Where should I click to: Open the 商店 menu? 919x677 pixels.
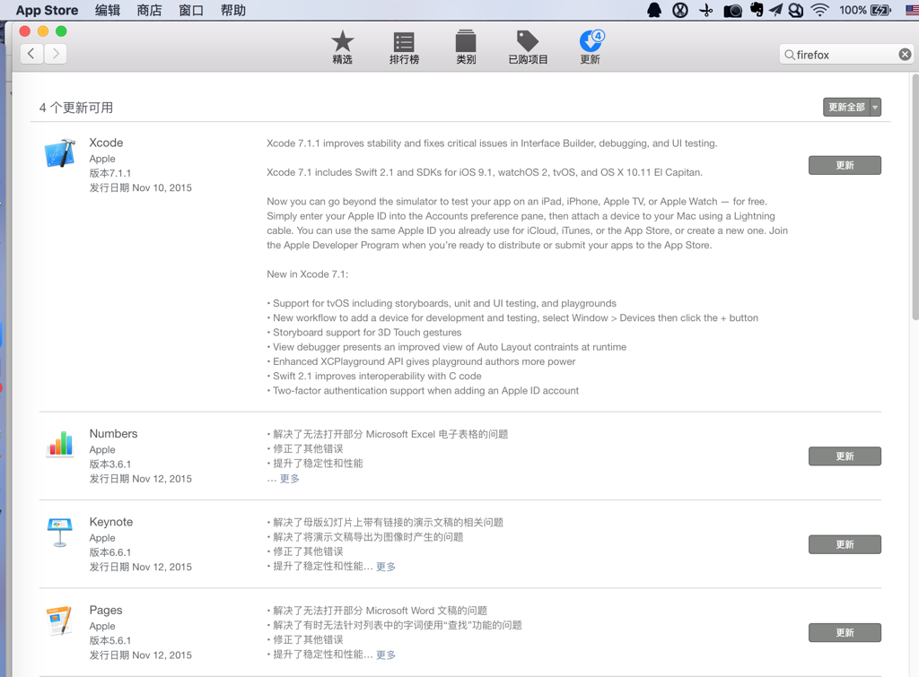[x=150, y=10]
